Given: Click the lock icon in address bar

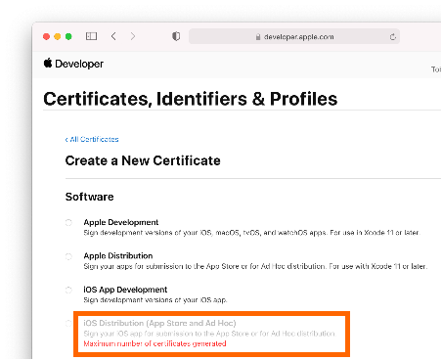Looking at the screenshot, I should click(258, 37).
